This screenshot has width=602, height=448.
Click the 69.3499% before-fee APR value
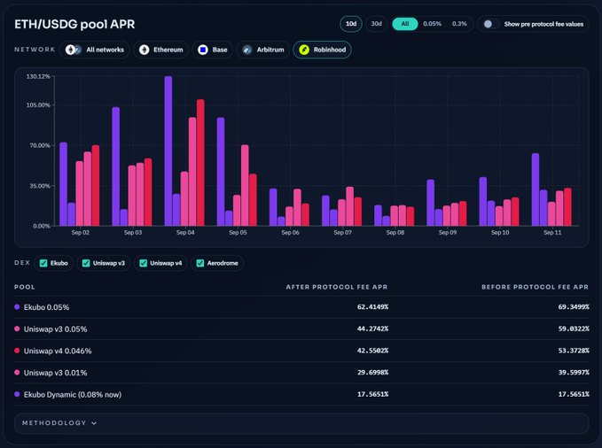pyautogui.click(x=574, y=307)
